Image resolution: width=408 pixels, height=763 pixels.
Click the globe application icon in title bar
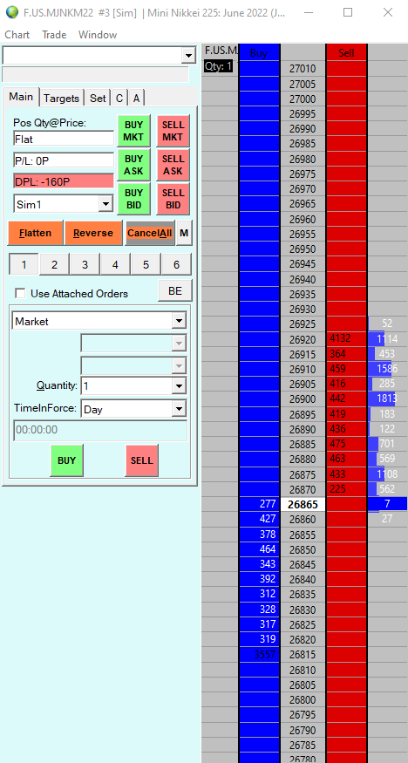pyautogui.click(x=11, y=12)
